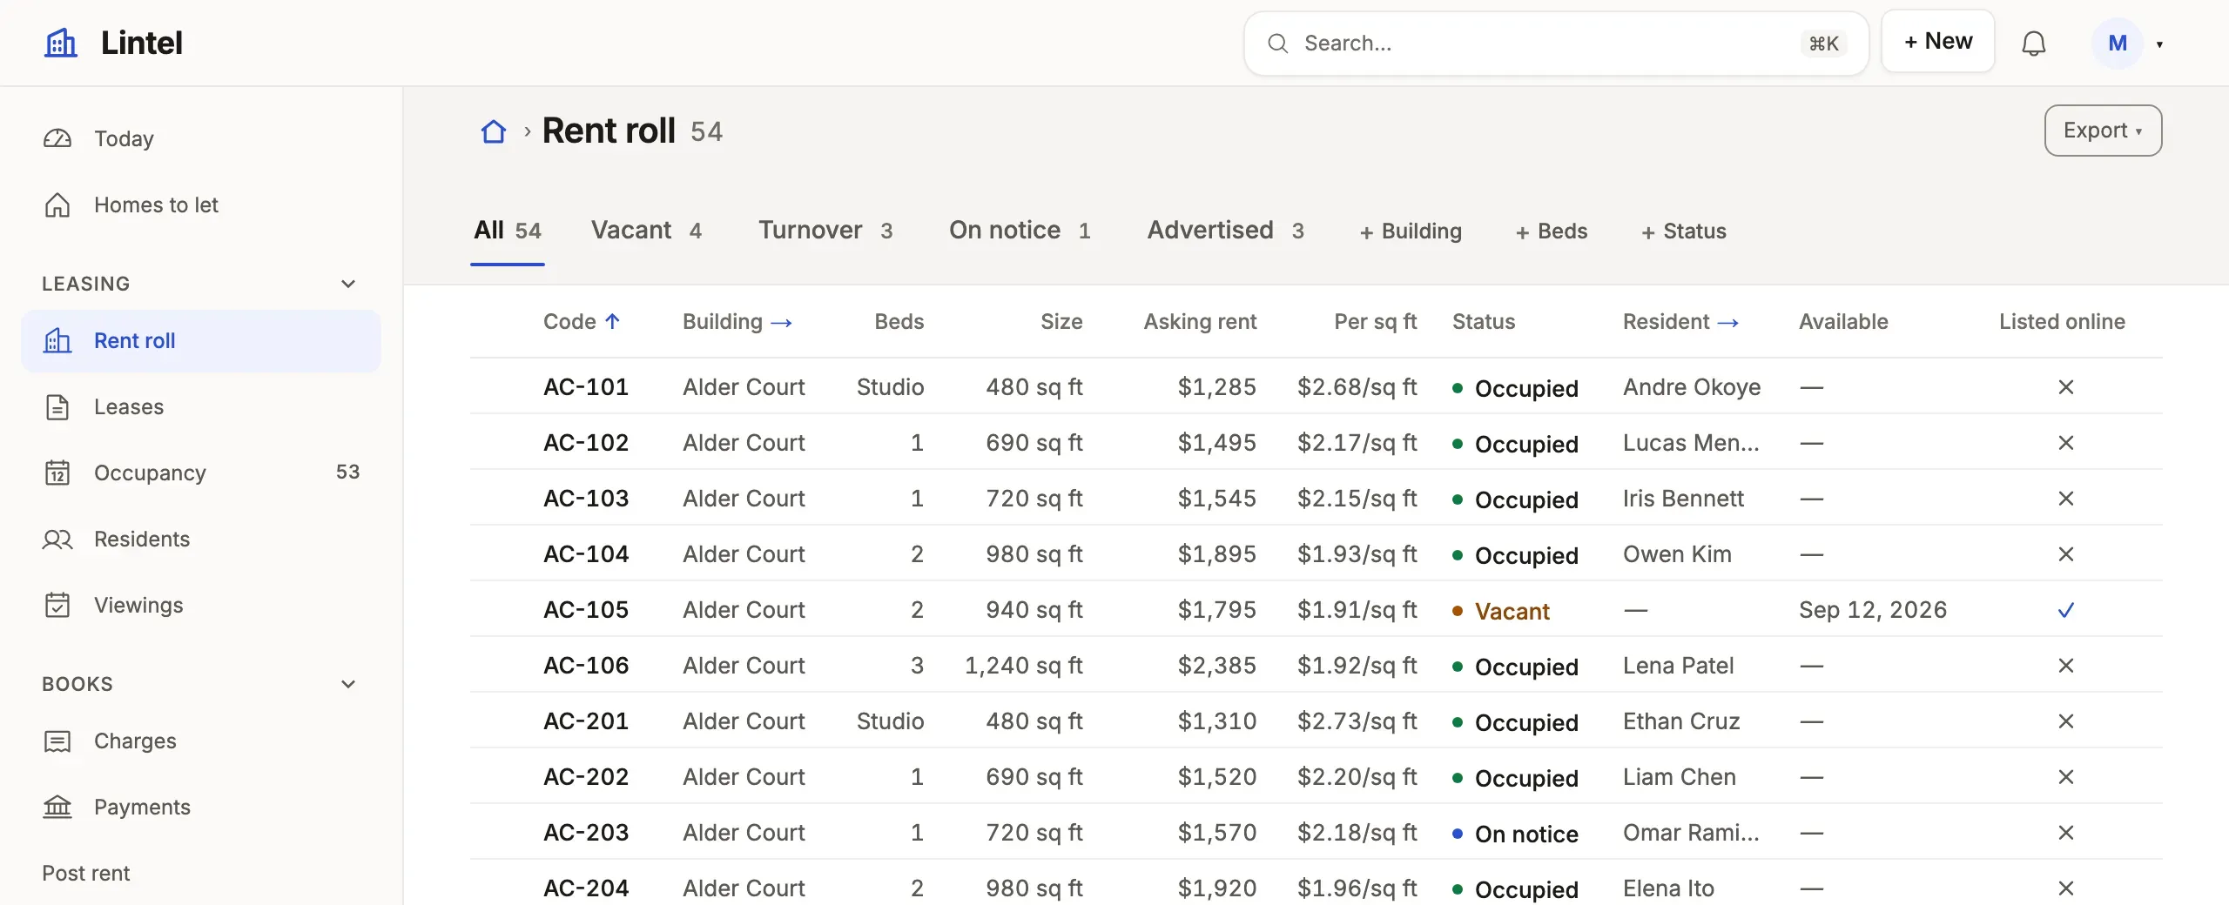The height and width of the screenshot is (905, 2229).
Task: Open the Export dropdown
Action: (2103, 131)
